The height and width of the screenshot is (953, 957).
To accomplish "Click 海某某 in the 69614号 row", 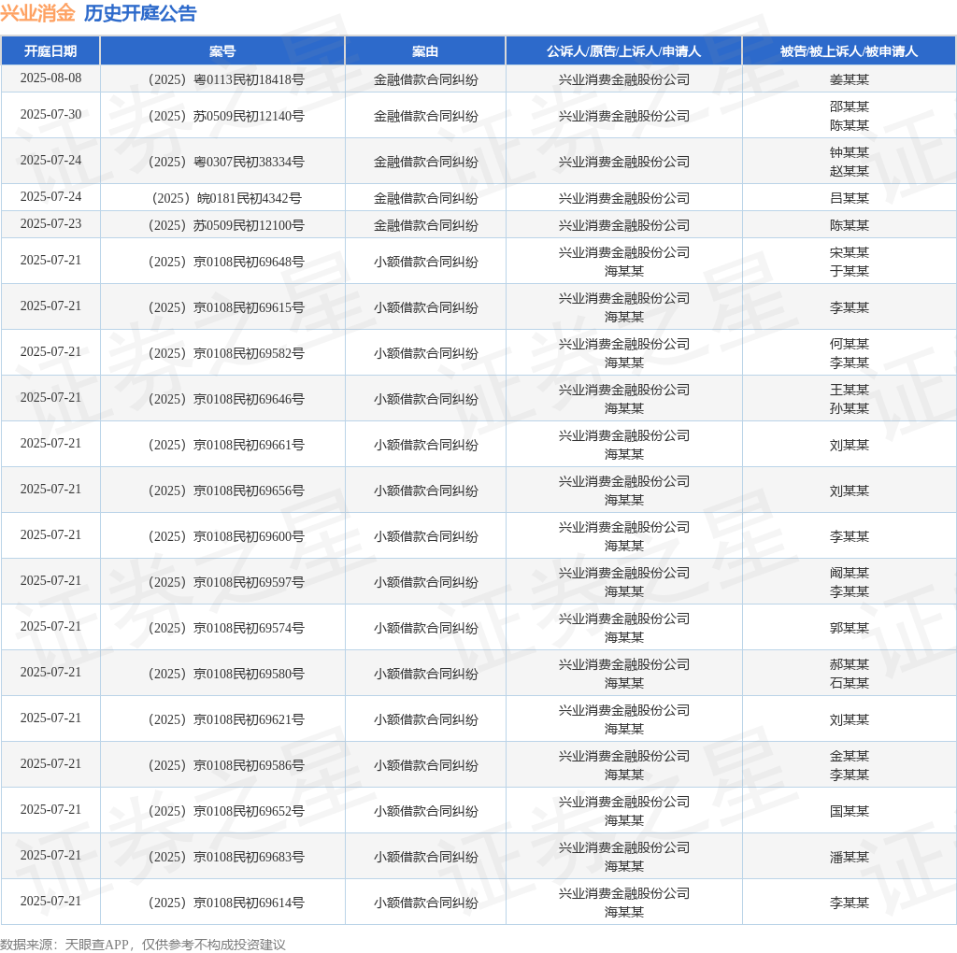I will tap(623, 912).
